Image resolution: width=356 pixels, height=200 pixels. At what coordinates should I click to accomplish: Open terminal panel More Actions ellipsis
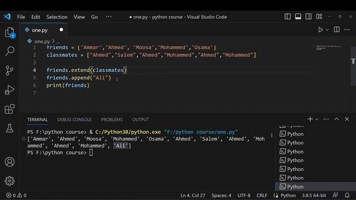(326, 119)
